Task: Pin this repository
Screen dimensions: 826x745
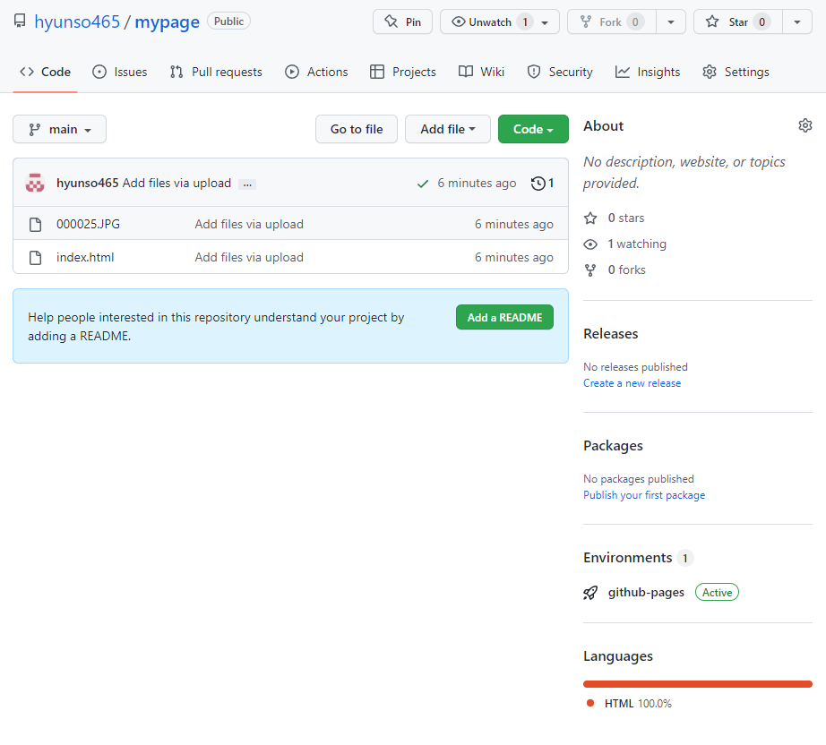Action: (x=402, y=21)
